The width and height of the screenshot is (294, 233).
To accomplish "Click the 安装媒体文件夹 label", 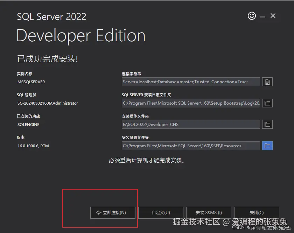I will coord(135,116).
